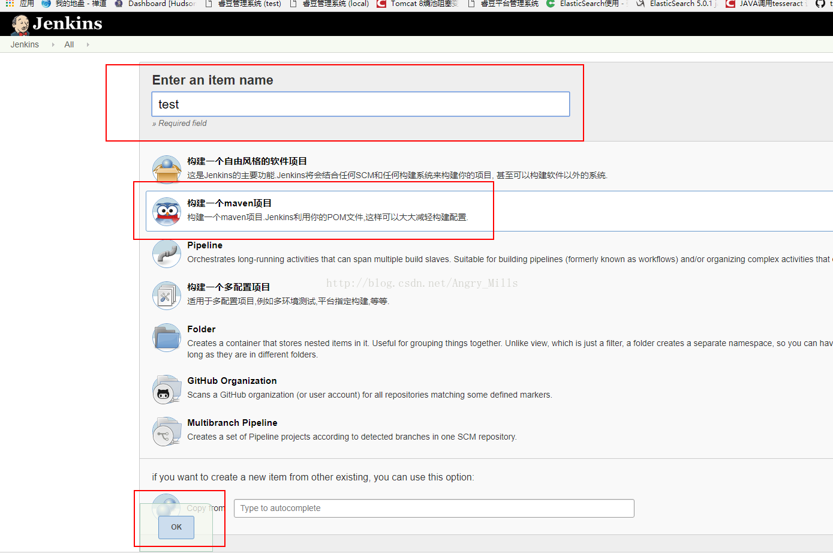The width and height of the screenshot is (833, 553).
Task: Choose 构建一个多配置项目 title
Action: coord(228,287)
